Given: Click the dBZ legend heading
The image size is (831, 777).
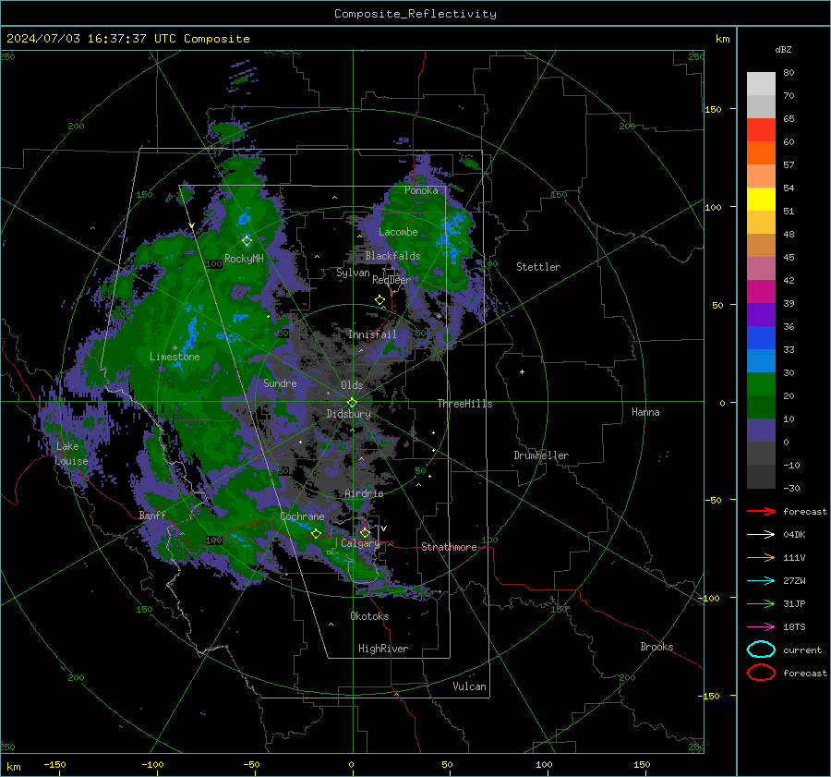Looking at the screenshot, I should [x=783, y=49].
